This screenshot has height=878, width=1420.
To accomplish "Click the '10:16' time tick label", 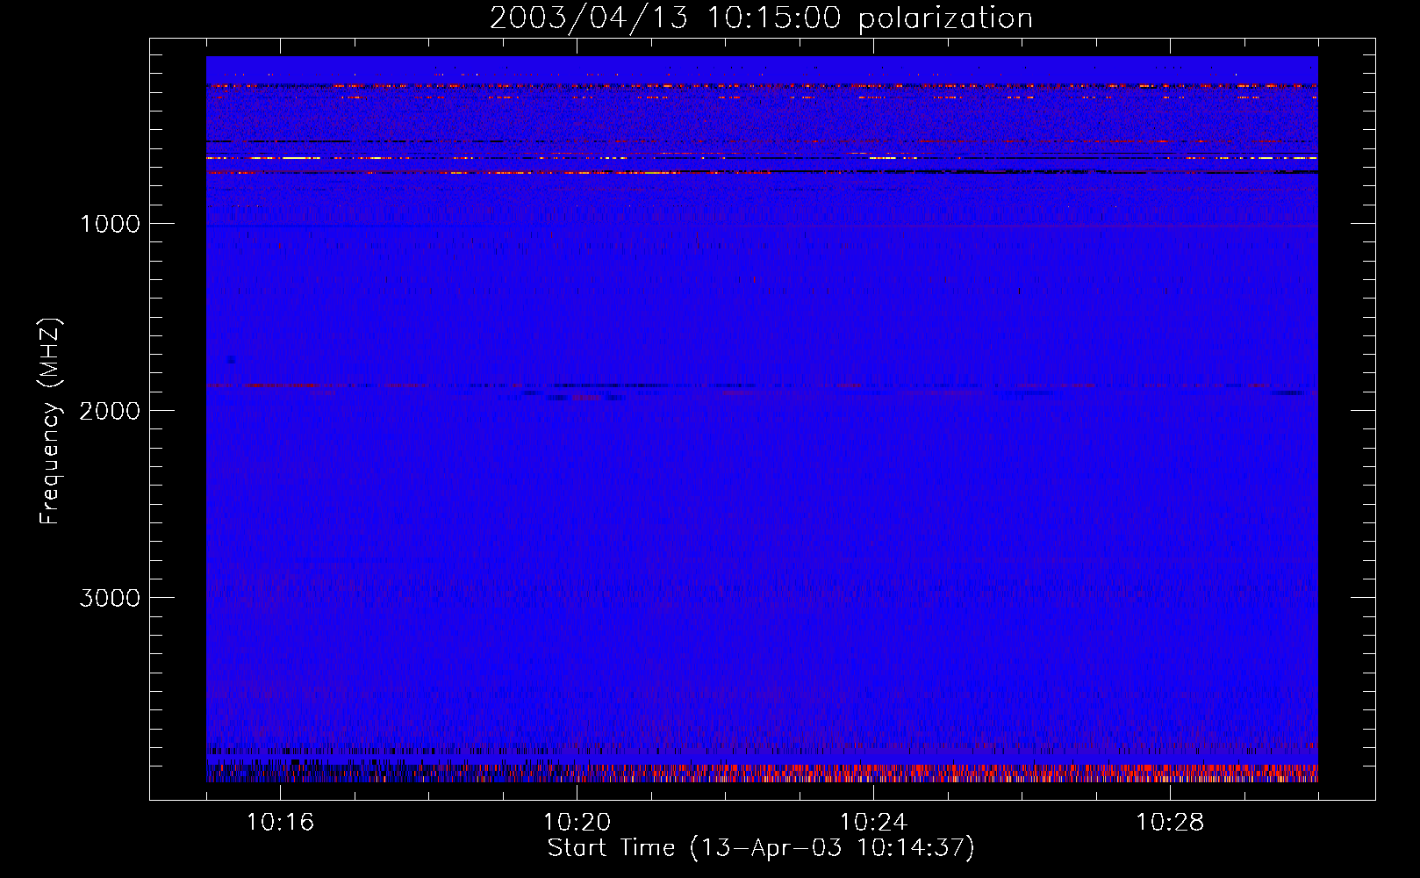I will point(280,823).
